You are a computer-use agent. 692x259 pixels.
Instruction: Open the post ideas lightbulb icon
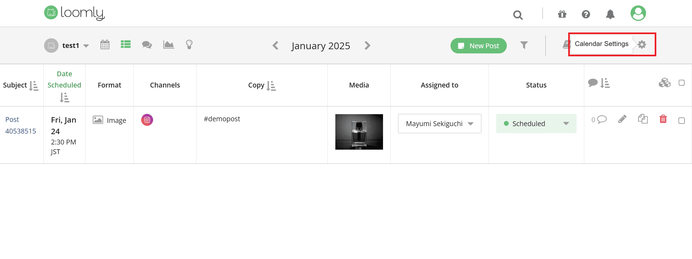pyautogui.click(x=189, y=44)
